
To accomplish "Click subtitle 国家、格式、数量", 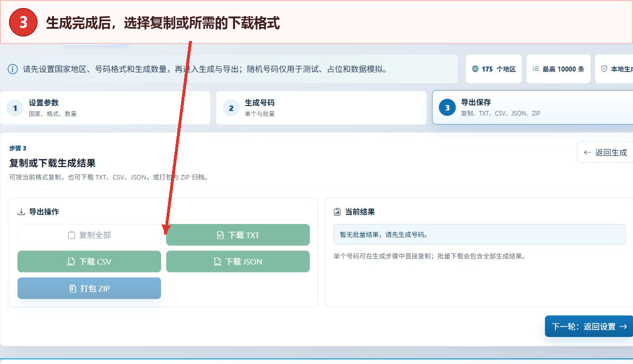I will point(52,114).
